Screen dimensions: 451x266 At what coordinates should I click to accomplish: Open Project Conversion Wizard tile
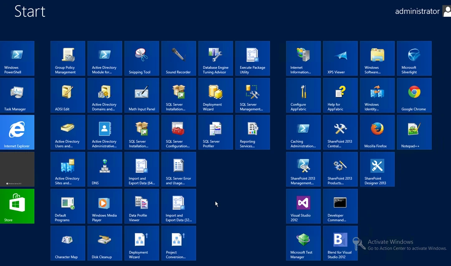[179, 243]
